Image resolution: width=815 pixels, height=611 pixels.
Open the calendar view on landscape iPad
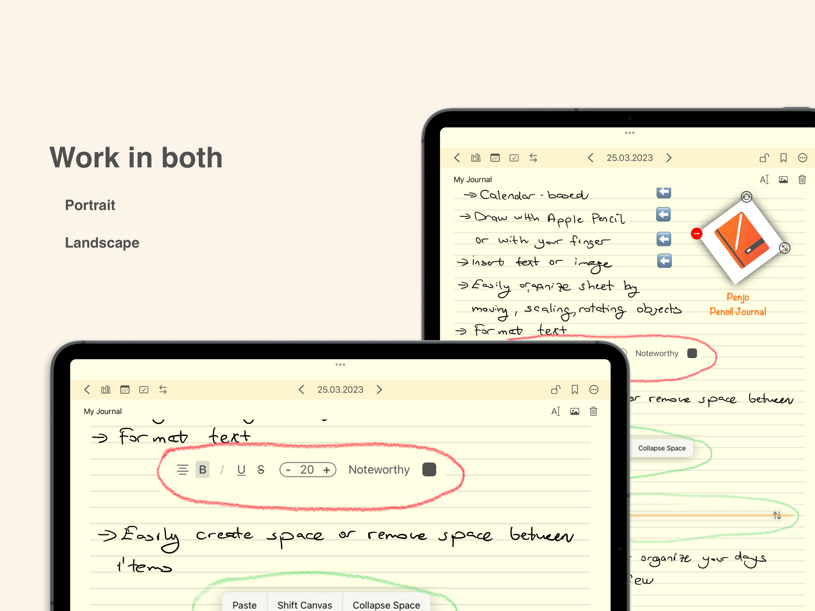click(125, 390)
